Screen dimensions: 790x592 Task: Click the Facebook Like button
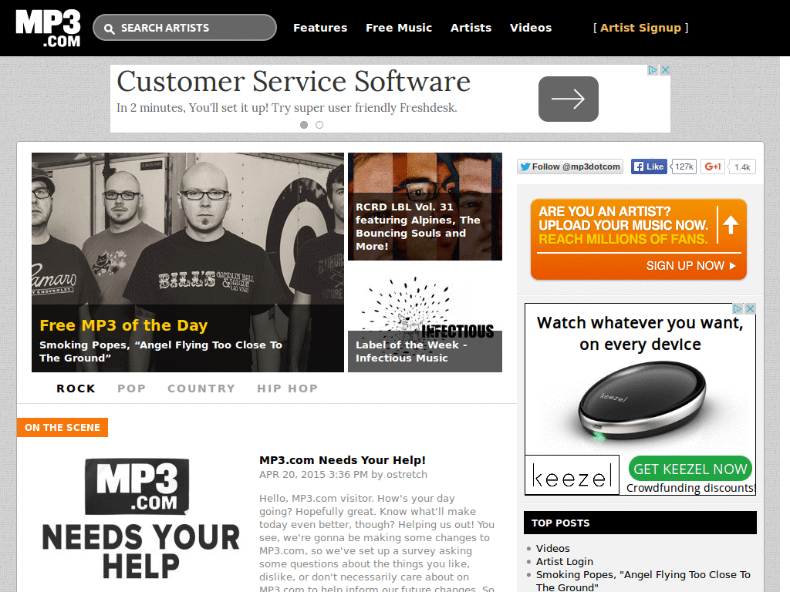coord(649,166)
